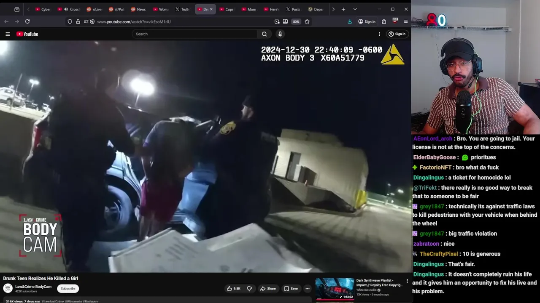Switch to the Truth tab
The width and height of the screenshot is (540, 303).
[x=182, y=9]
